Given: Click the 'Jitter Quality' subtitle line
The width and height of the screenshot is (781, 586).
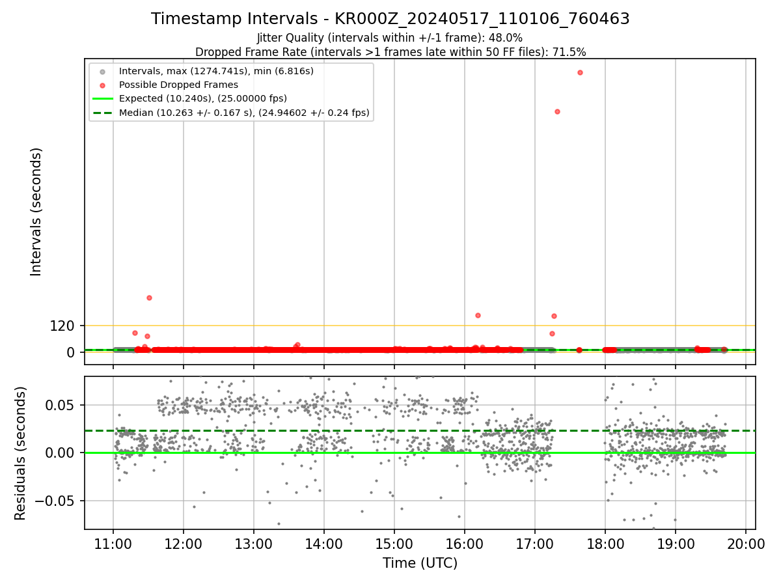Looking at the screenshot, I should click(390, 38).
